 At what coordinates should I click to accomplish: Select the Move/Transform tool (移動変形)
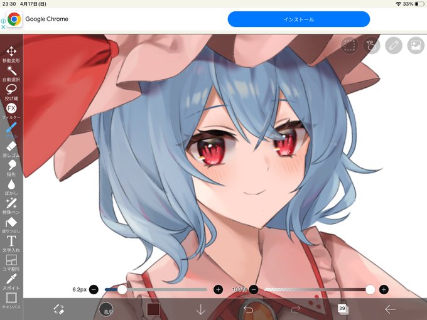tap(11, 54)
